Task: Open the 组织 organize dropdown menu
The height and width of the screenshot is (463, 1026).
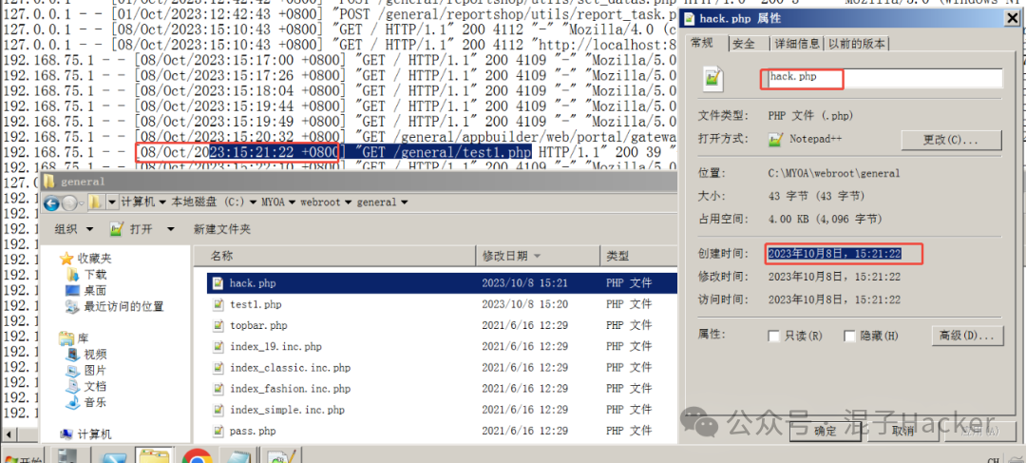Action: tap(73, 229)
